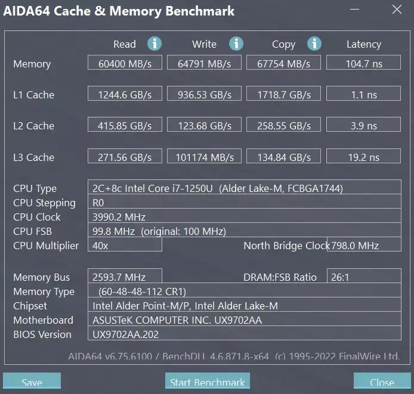The height and width of the screenshot is (394, 414).
Task: Click the Save button
Action: coord(32,381)
